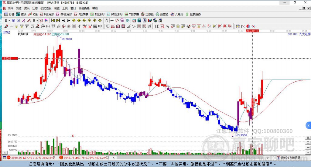The height and width of the screenshot is (167, 311).
Task: Open P数字表 tool
Action: tap(81, 14)
